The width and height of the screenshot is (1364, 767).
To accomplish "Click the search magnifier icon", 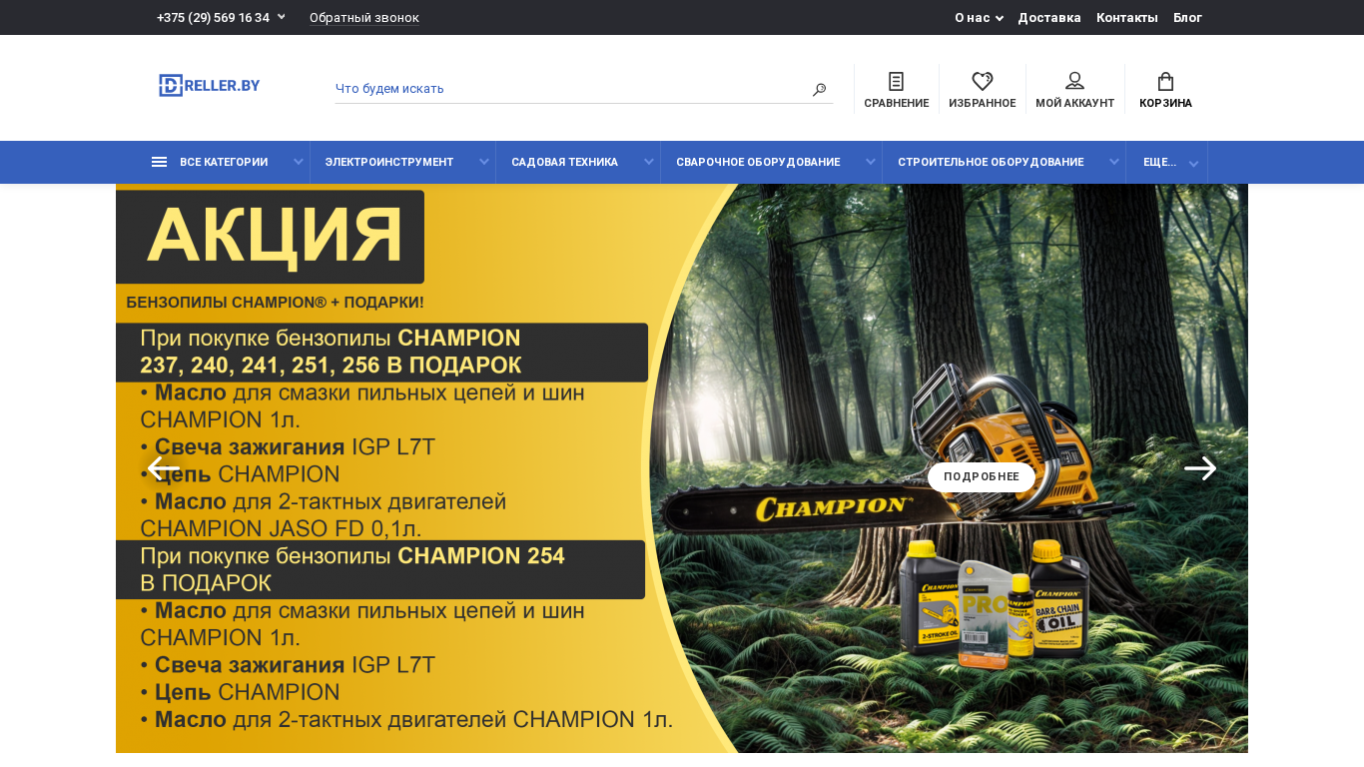I will click(819, 90).
